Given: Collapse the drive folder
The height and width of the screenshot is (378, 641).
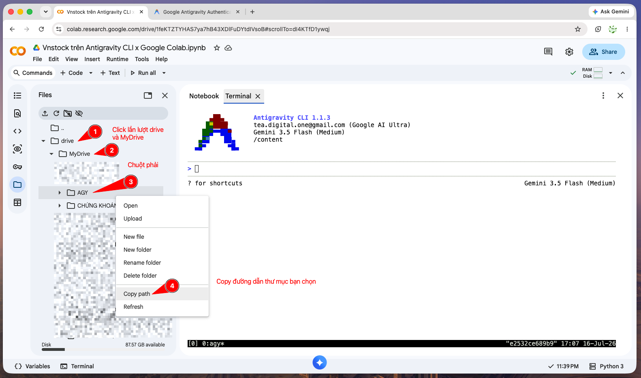Looking at the screenshot, I should (x=43, y=141).
